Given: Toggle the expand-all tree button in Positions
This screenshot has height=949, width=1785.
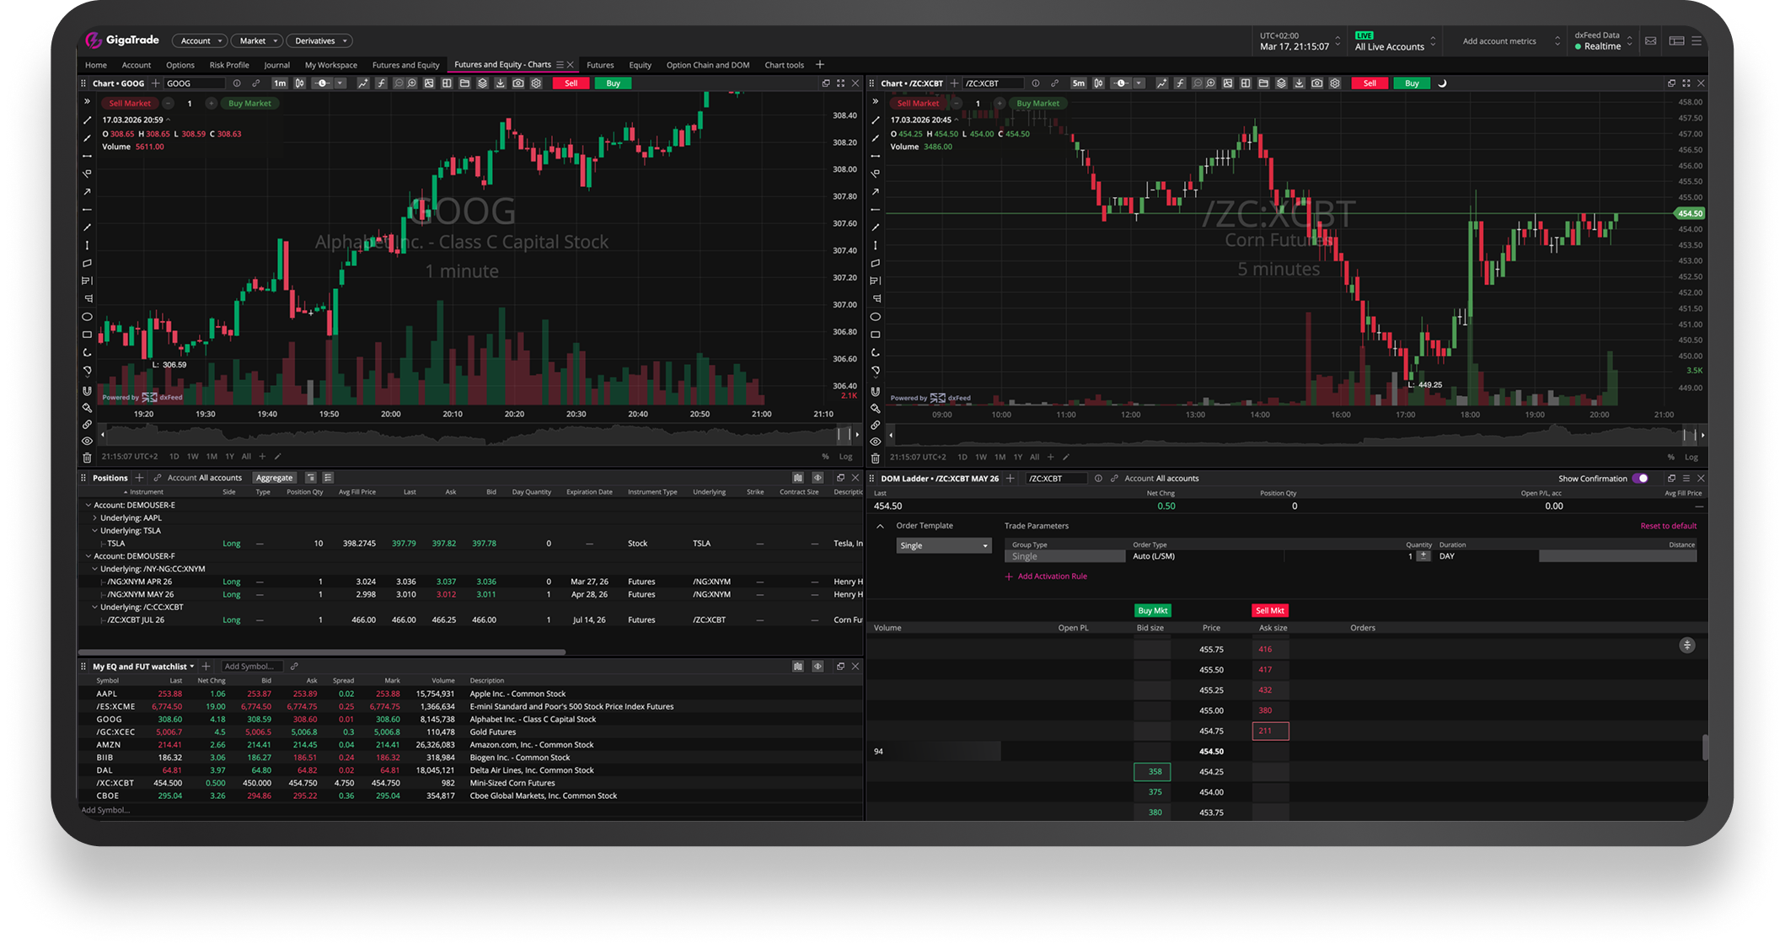Looking at the screenshot, I should pyautogui.click(x=311, y=478).
